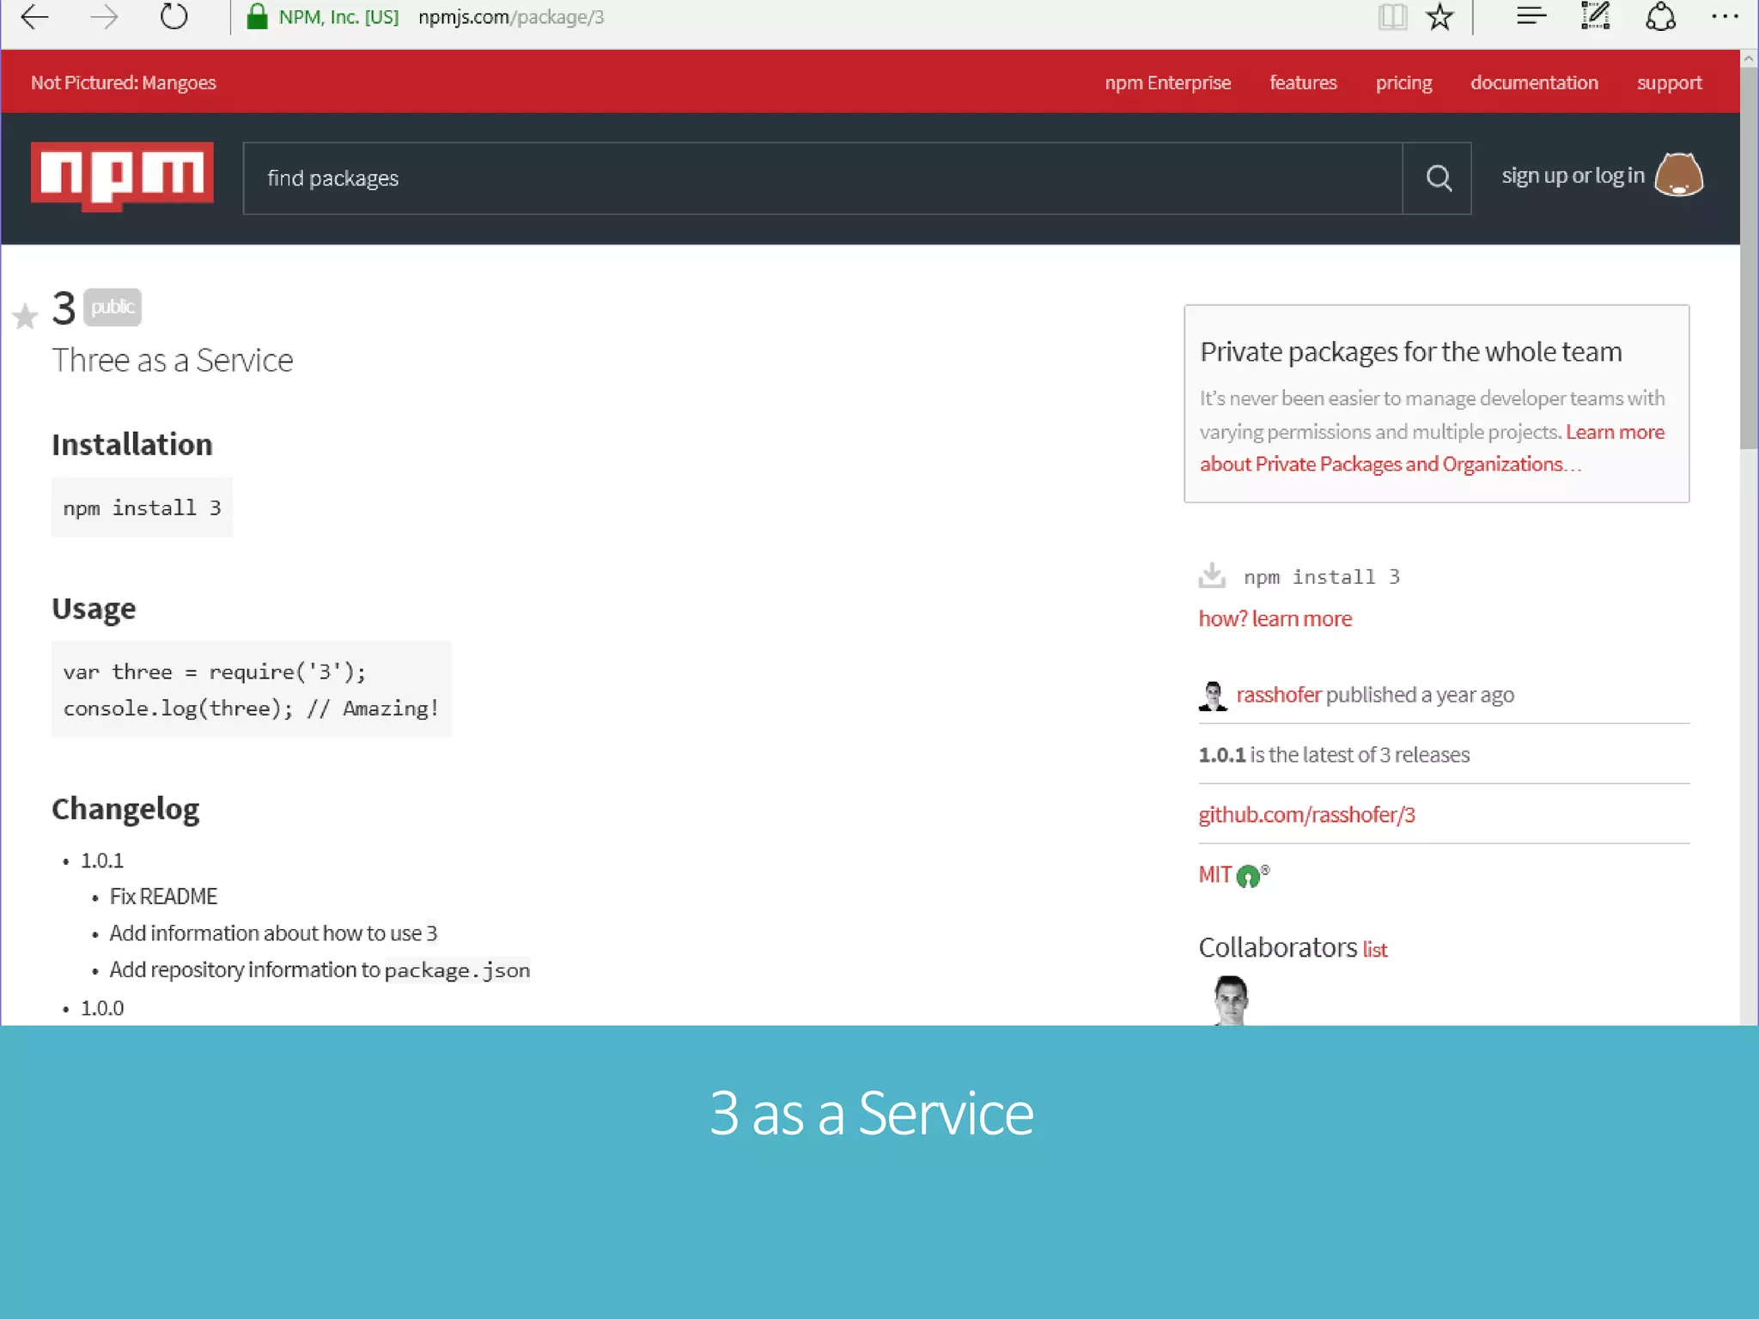Click the search magnifier button
Viewport: 1759px width, 1319px height.
coord(1438,179)
